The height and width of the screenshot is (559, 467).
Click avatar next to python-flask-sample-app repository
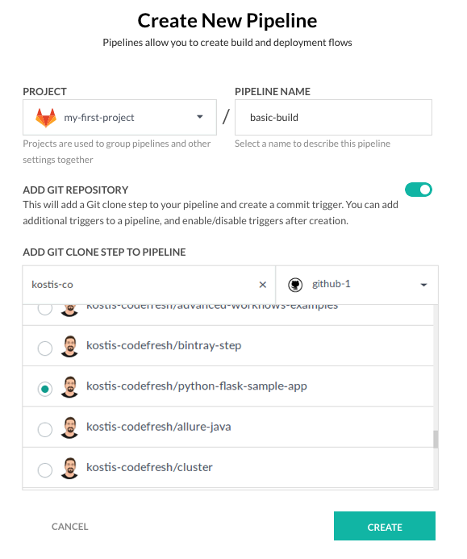pos(69,386)
